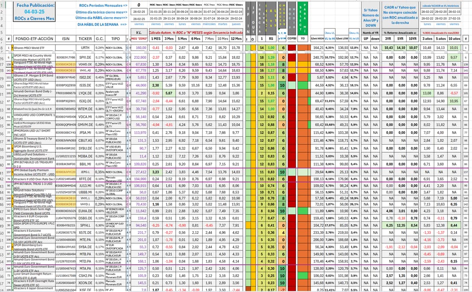Select the 52wk HIGH header cell
Image resolution: width=472 pixels, height=292 pixels.
pos(317,39)
